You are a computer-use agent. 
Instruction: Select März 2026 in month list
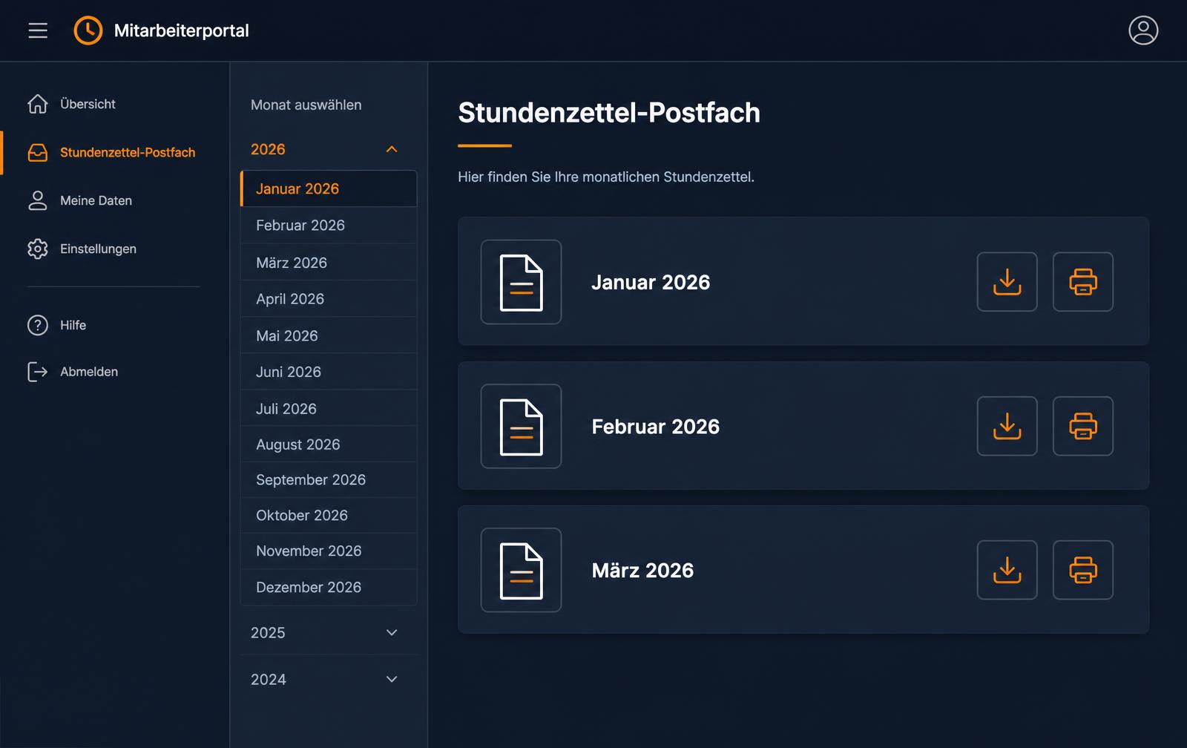coord(329,263)
